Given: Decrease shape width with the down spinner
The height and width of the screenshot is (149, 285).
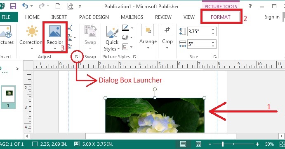Looking at the screenshot, I should point(213,46).
